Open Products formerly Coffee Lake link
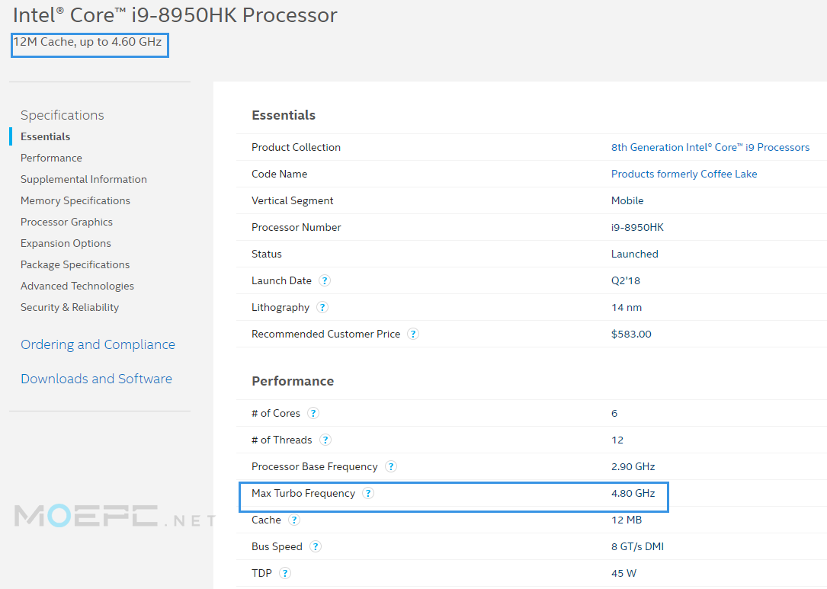827x589 pixels. click(x=684, y=174)
